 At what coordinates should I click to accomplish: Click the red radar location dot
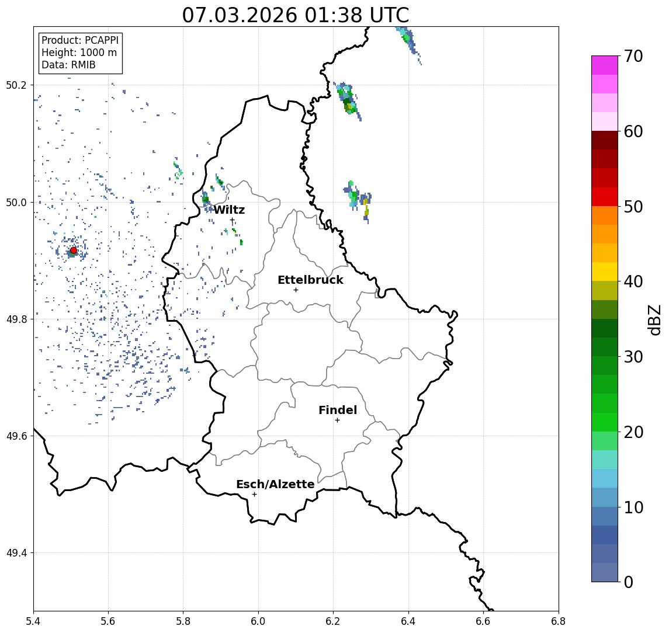74,251
